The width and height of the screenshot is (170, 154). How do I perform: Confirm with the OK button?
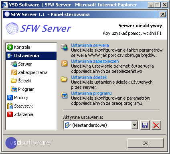point(146,143)
